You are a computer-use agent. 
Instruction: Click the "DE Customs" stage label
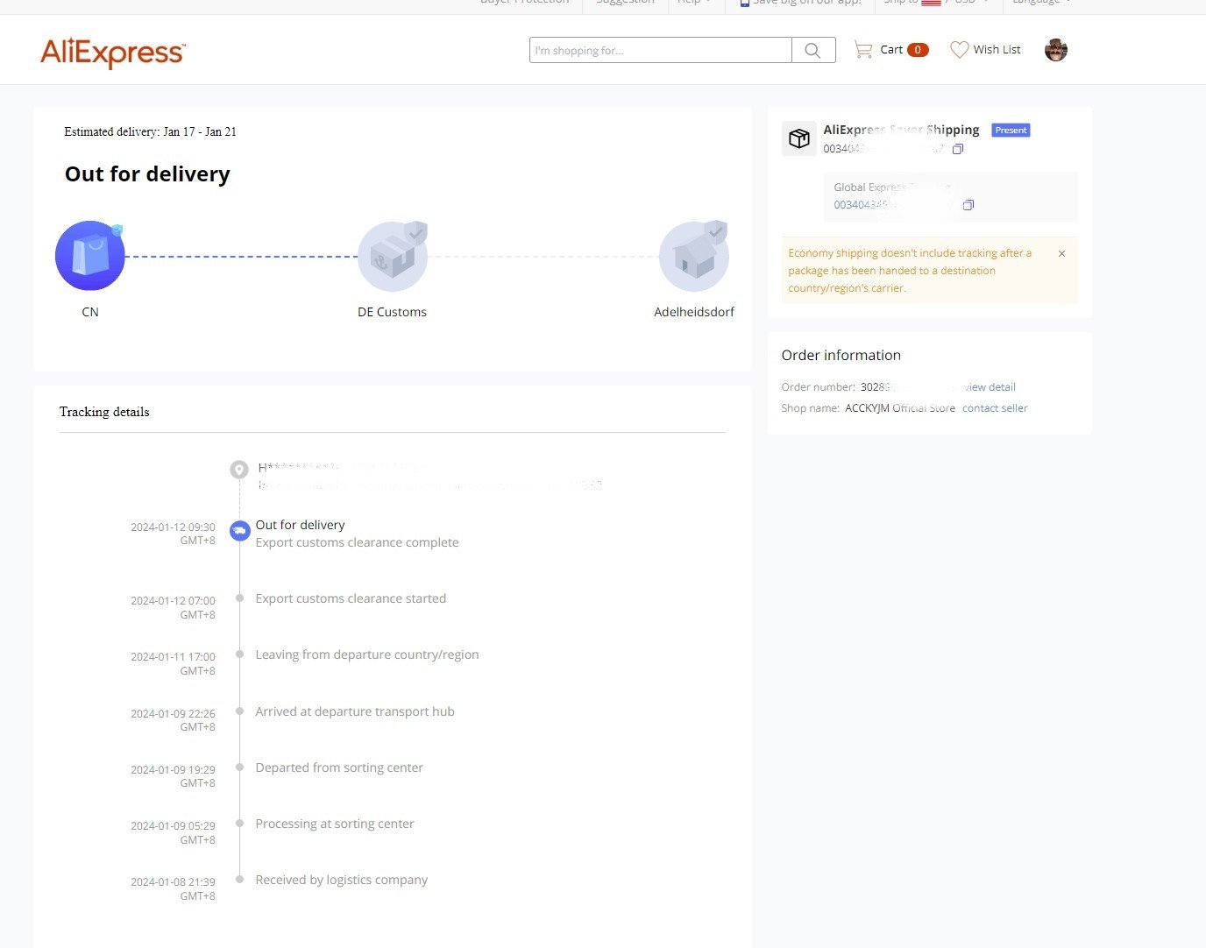pos(392,312)
